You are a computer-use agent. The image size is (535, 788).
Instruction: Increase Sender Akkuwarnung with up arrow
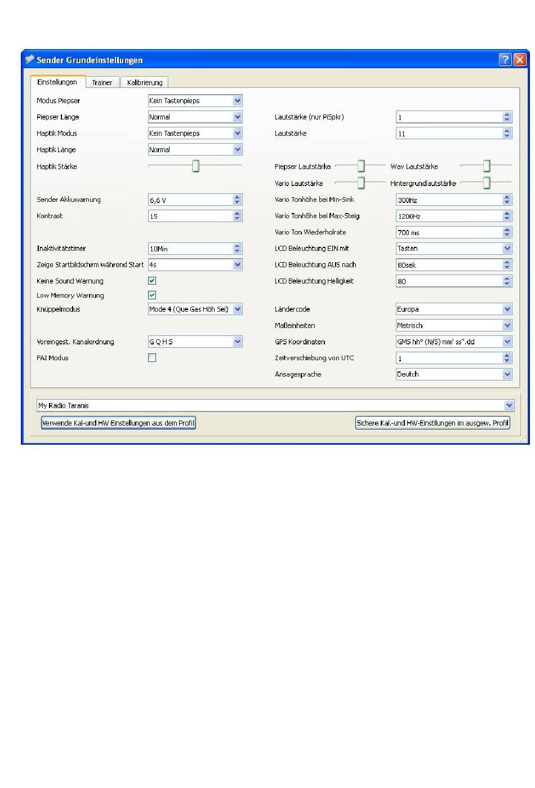click(x=237, y=197)
